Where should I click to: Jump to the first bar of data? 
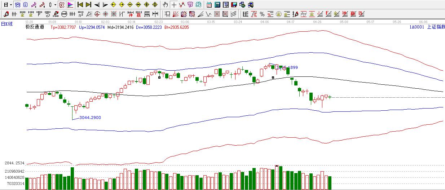click(x=80, y=5)
